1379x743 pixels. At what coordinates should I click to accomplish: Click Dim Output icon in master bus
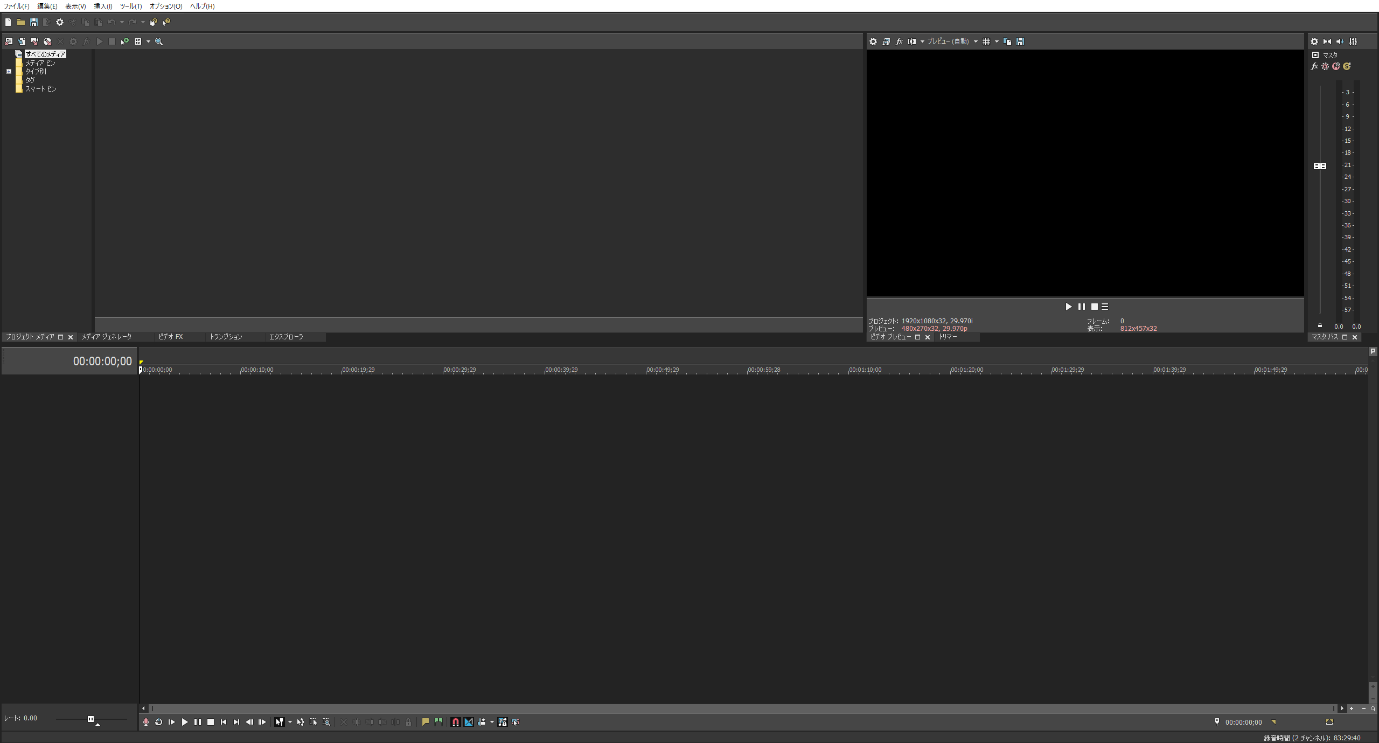(1340, 41)
